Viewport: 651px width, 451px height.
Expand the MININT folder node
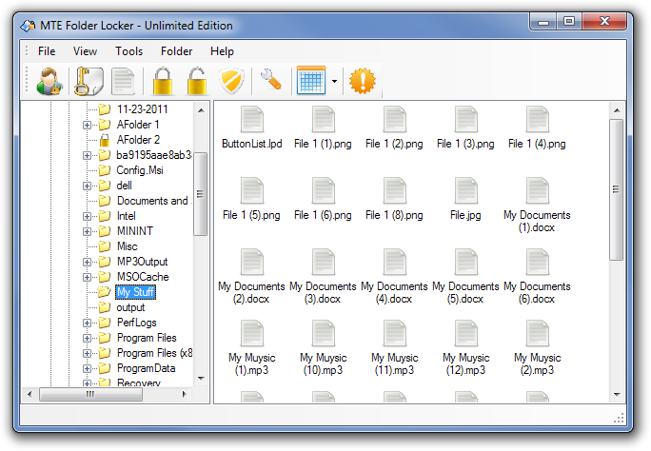point(87,231)
